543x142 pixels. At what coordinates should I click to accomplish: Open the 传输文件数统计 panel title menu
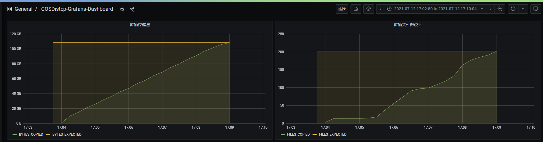tap(408, 25)
